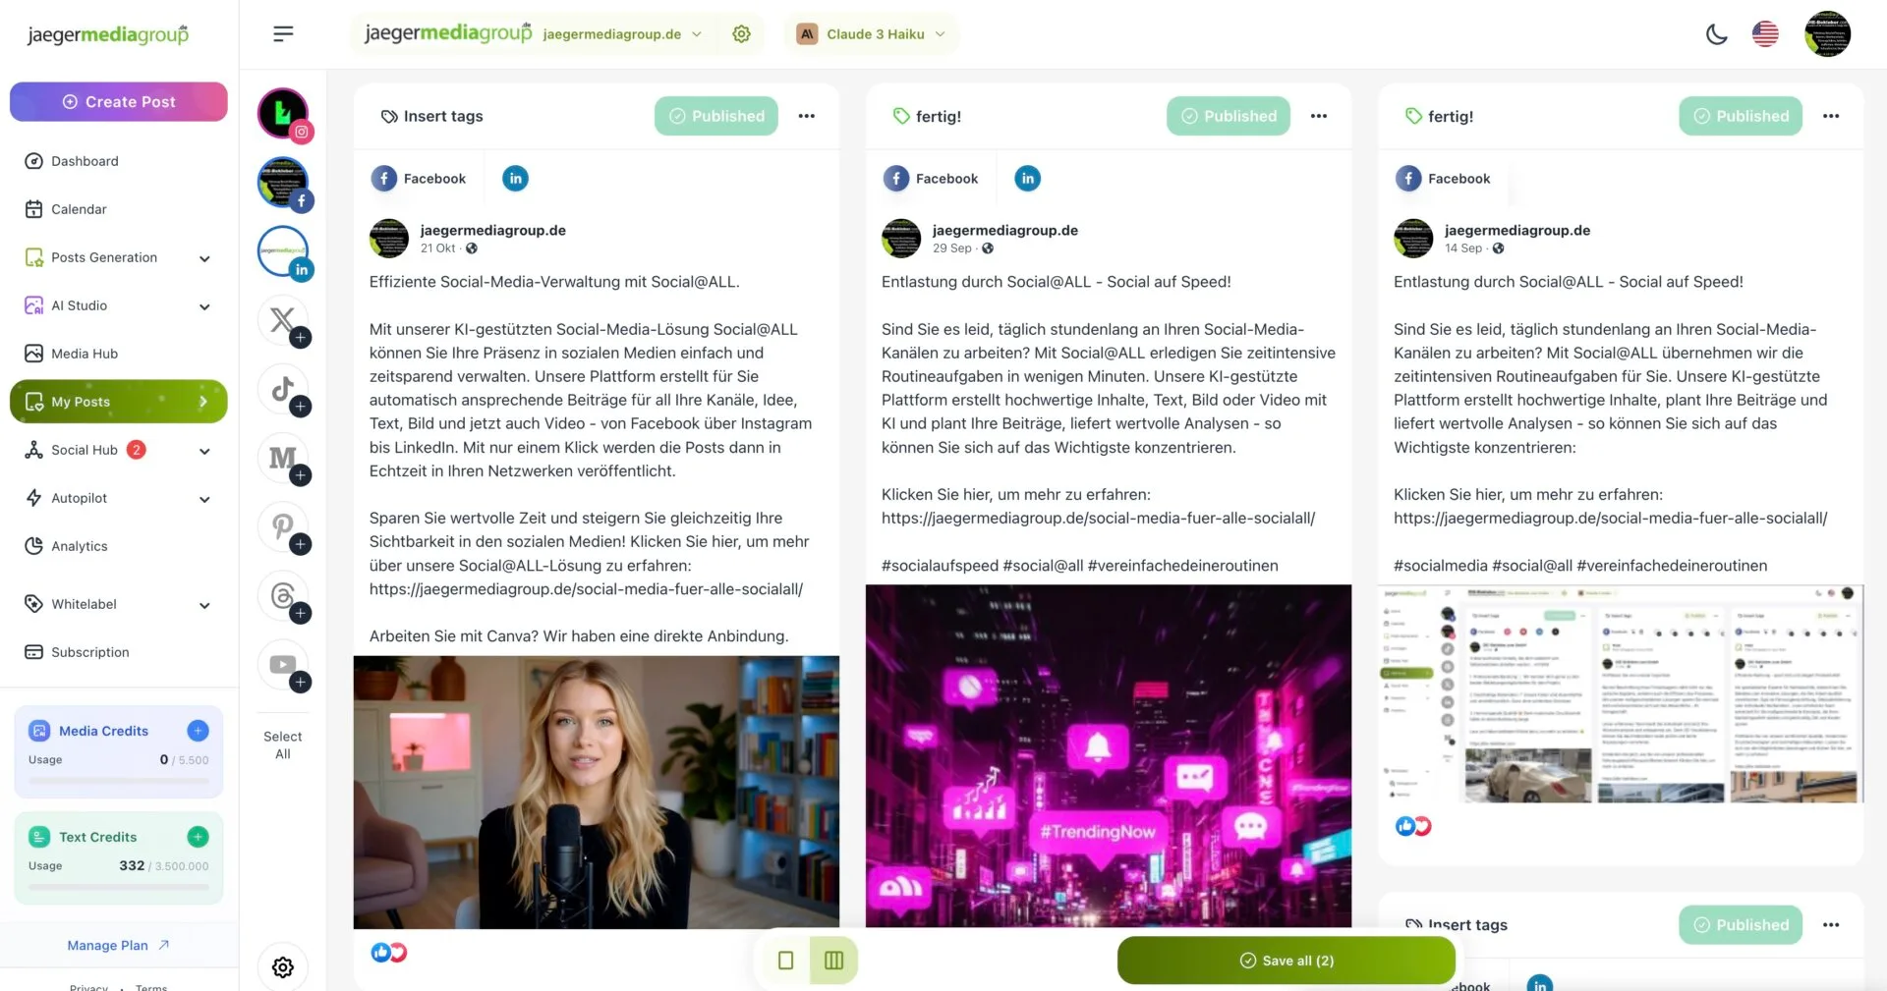Switch to multi-column layout view
1887x991 pixels.
pyautogui.click(x=834, y=961)
